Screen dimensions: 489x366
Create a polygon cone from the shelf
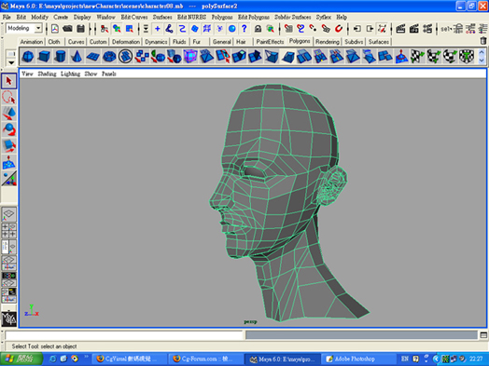coord(77,57)
